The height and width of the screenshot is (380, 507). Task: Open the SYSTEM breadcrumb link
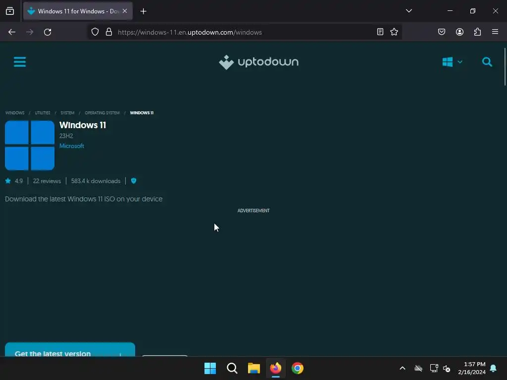pyautogui.click(x=67, y=113)
